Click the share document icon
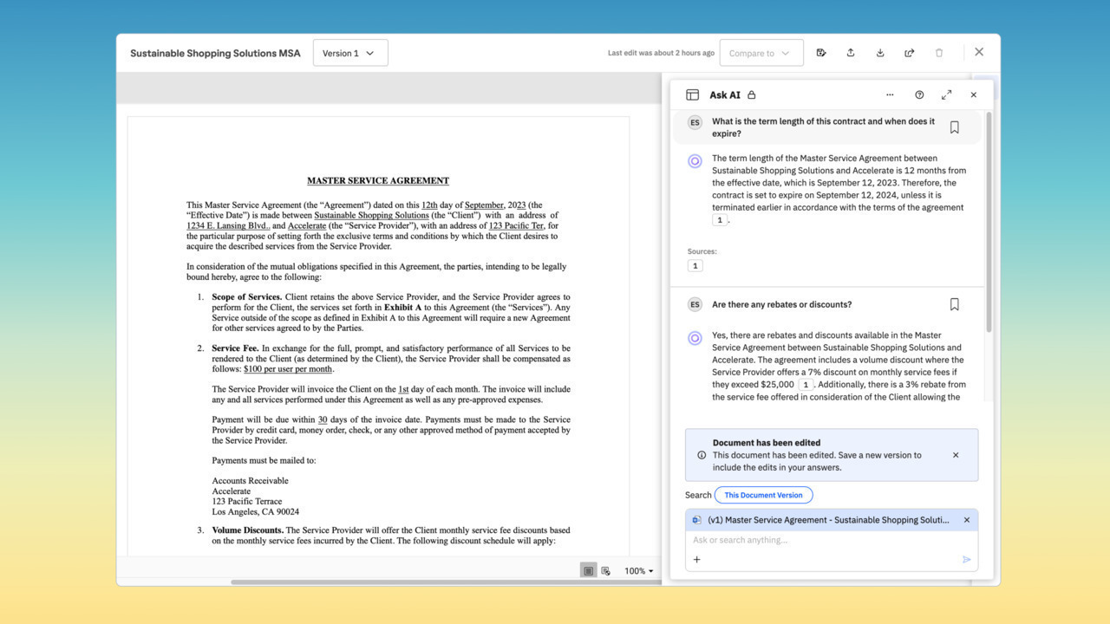The height and width of the screenshot is (624, 1110). tap(910, 53)
